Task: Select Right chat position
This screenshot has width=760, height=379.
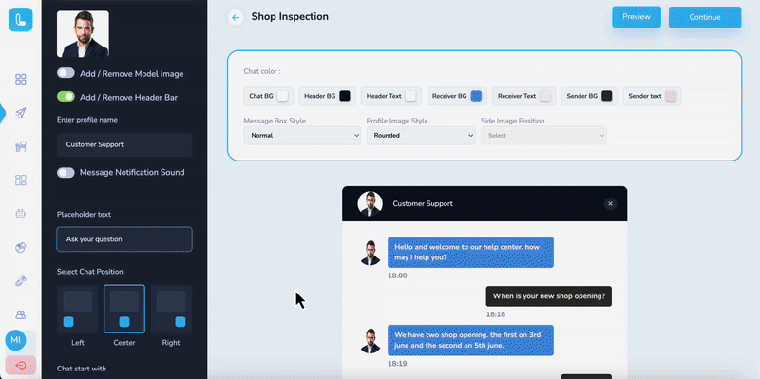Action: pyautogui.click(x=171, y=310)
